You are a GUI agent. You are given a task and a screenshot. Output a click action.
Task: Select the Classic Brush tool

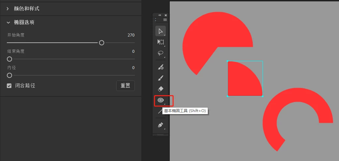[x=161, y=78]
